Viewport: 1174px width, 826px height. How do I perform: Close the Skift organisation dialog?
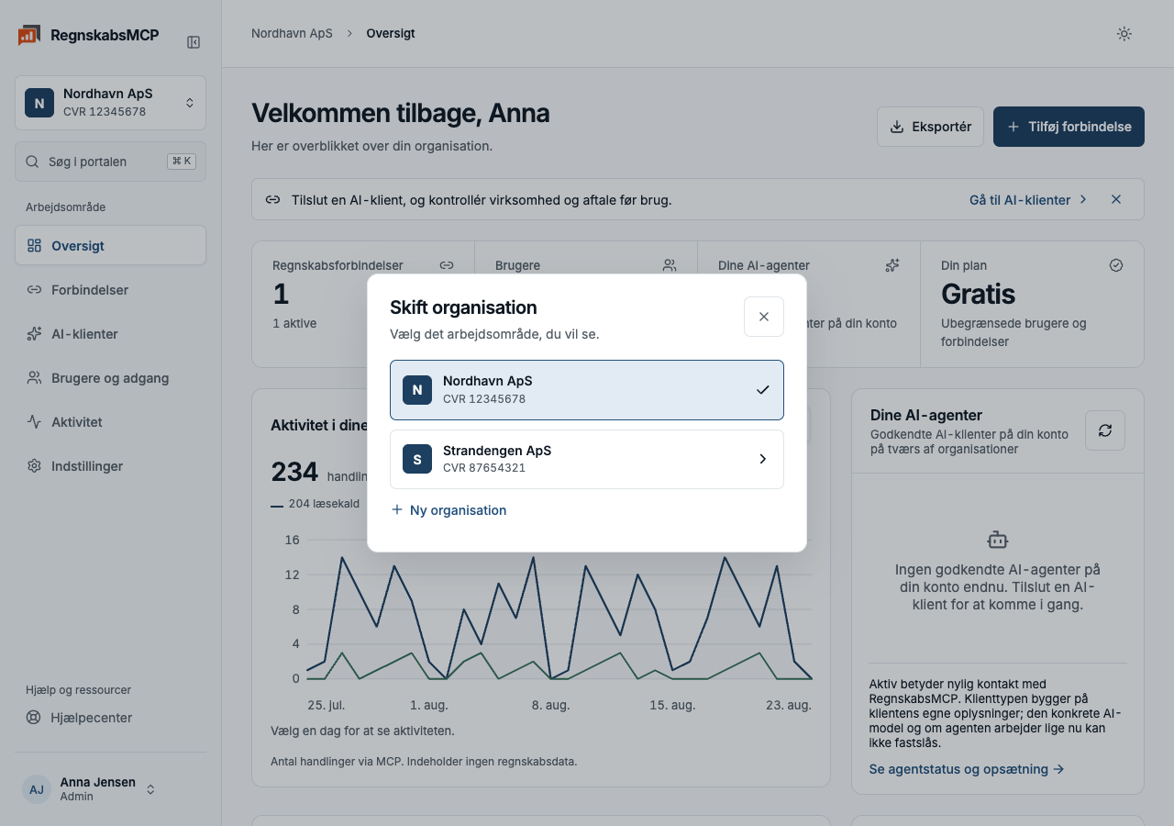point(764,317)
